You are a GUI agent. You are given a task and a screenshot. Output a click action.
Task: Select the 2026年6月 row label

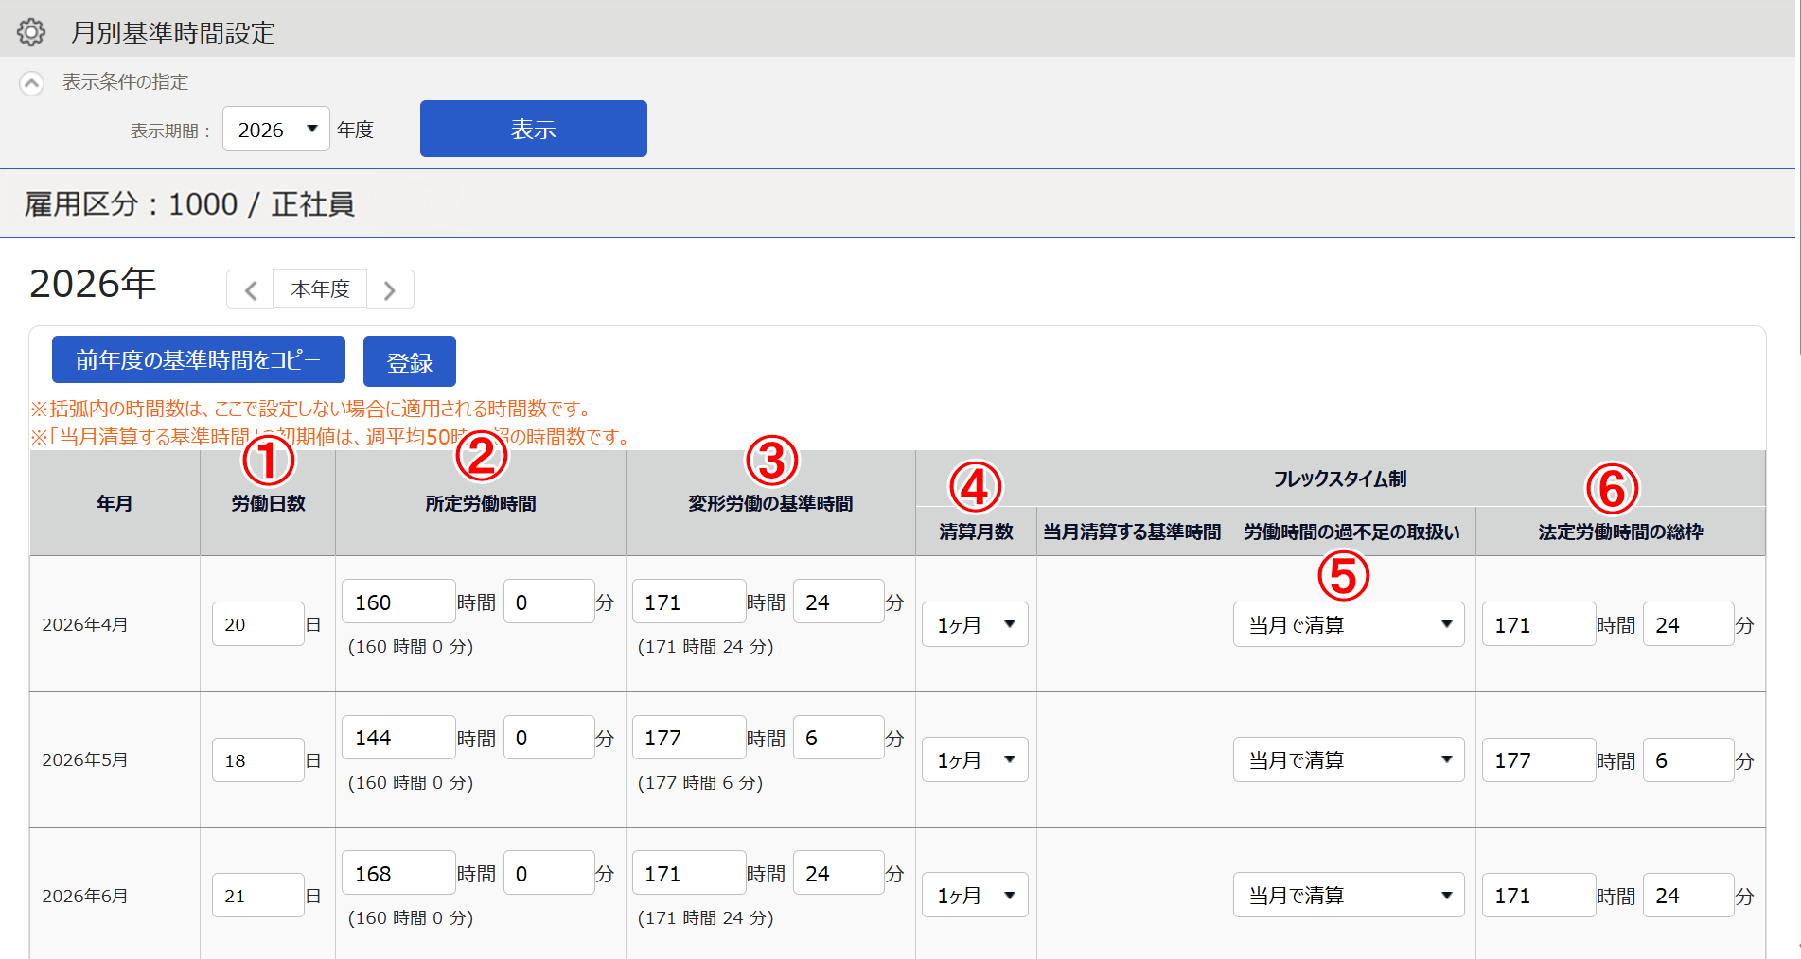(x=85, y=896)
